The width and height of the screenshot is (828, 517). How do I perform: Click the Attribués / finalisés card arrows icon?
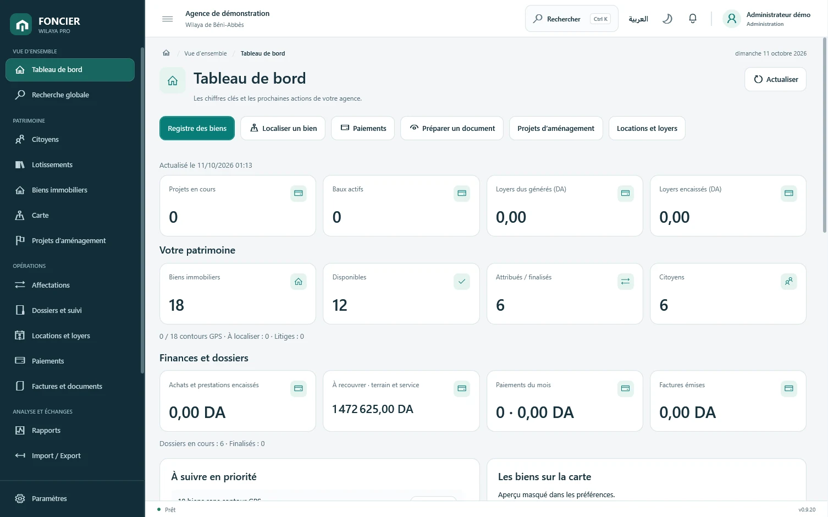click(625, 282)
